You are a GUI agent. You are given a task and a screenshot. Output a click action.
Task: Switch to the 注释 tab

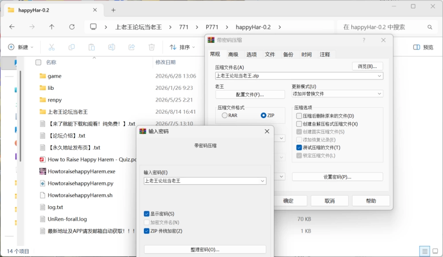pyautogui.click(x=325, y=54)
